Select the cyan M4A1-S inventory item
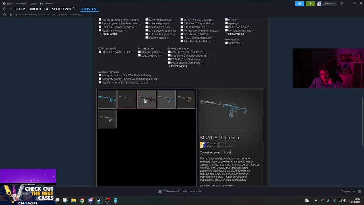 coord(107,99)
